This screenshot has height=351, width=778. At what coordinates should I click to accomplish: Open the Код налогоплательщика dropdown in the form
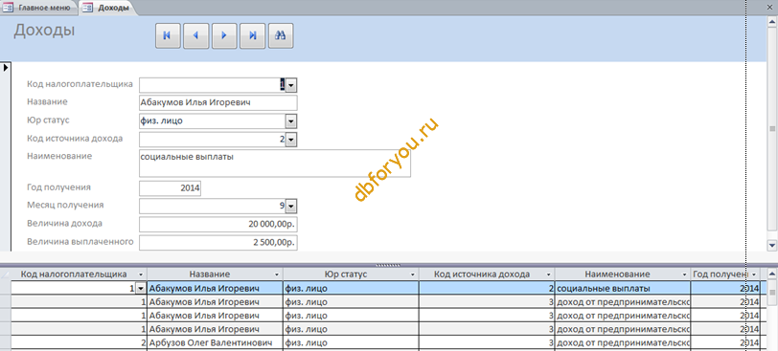click(x=291, y=85)
